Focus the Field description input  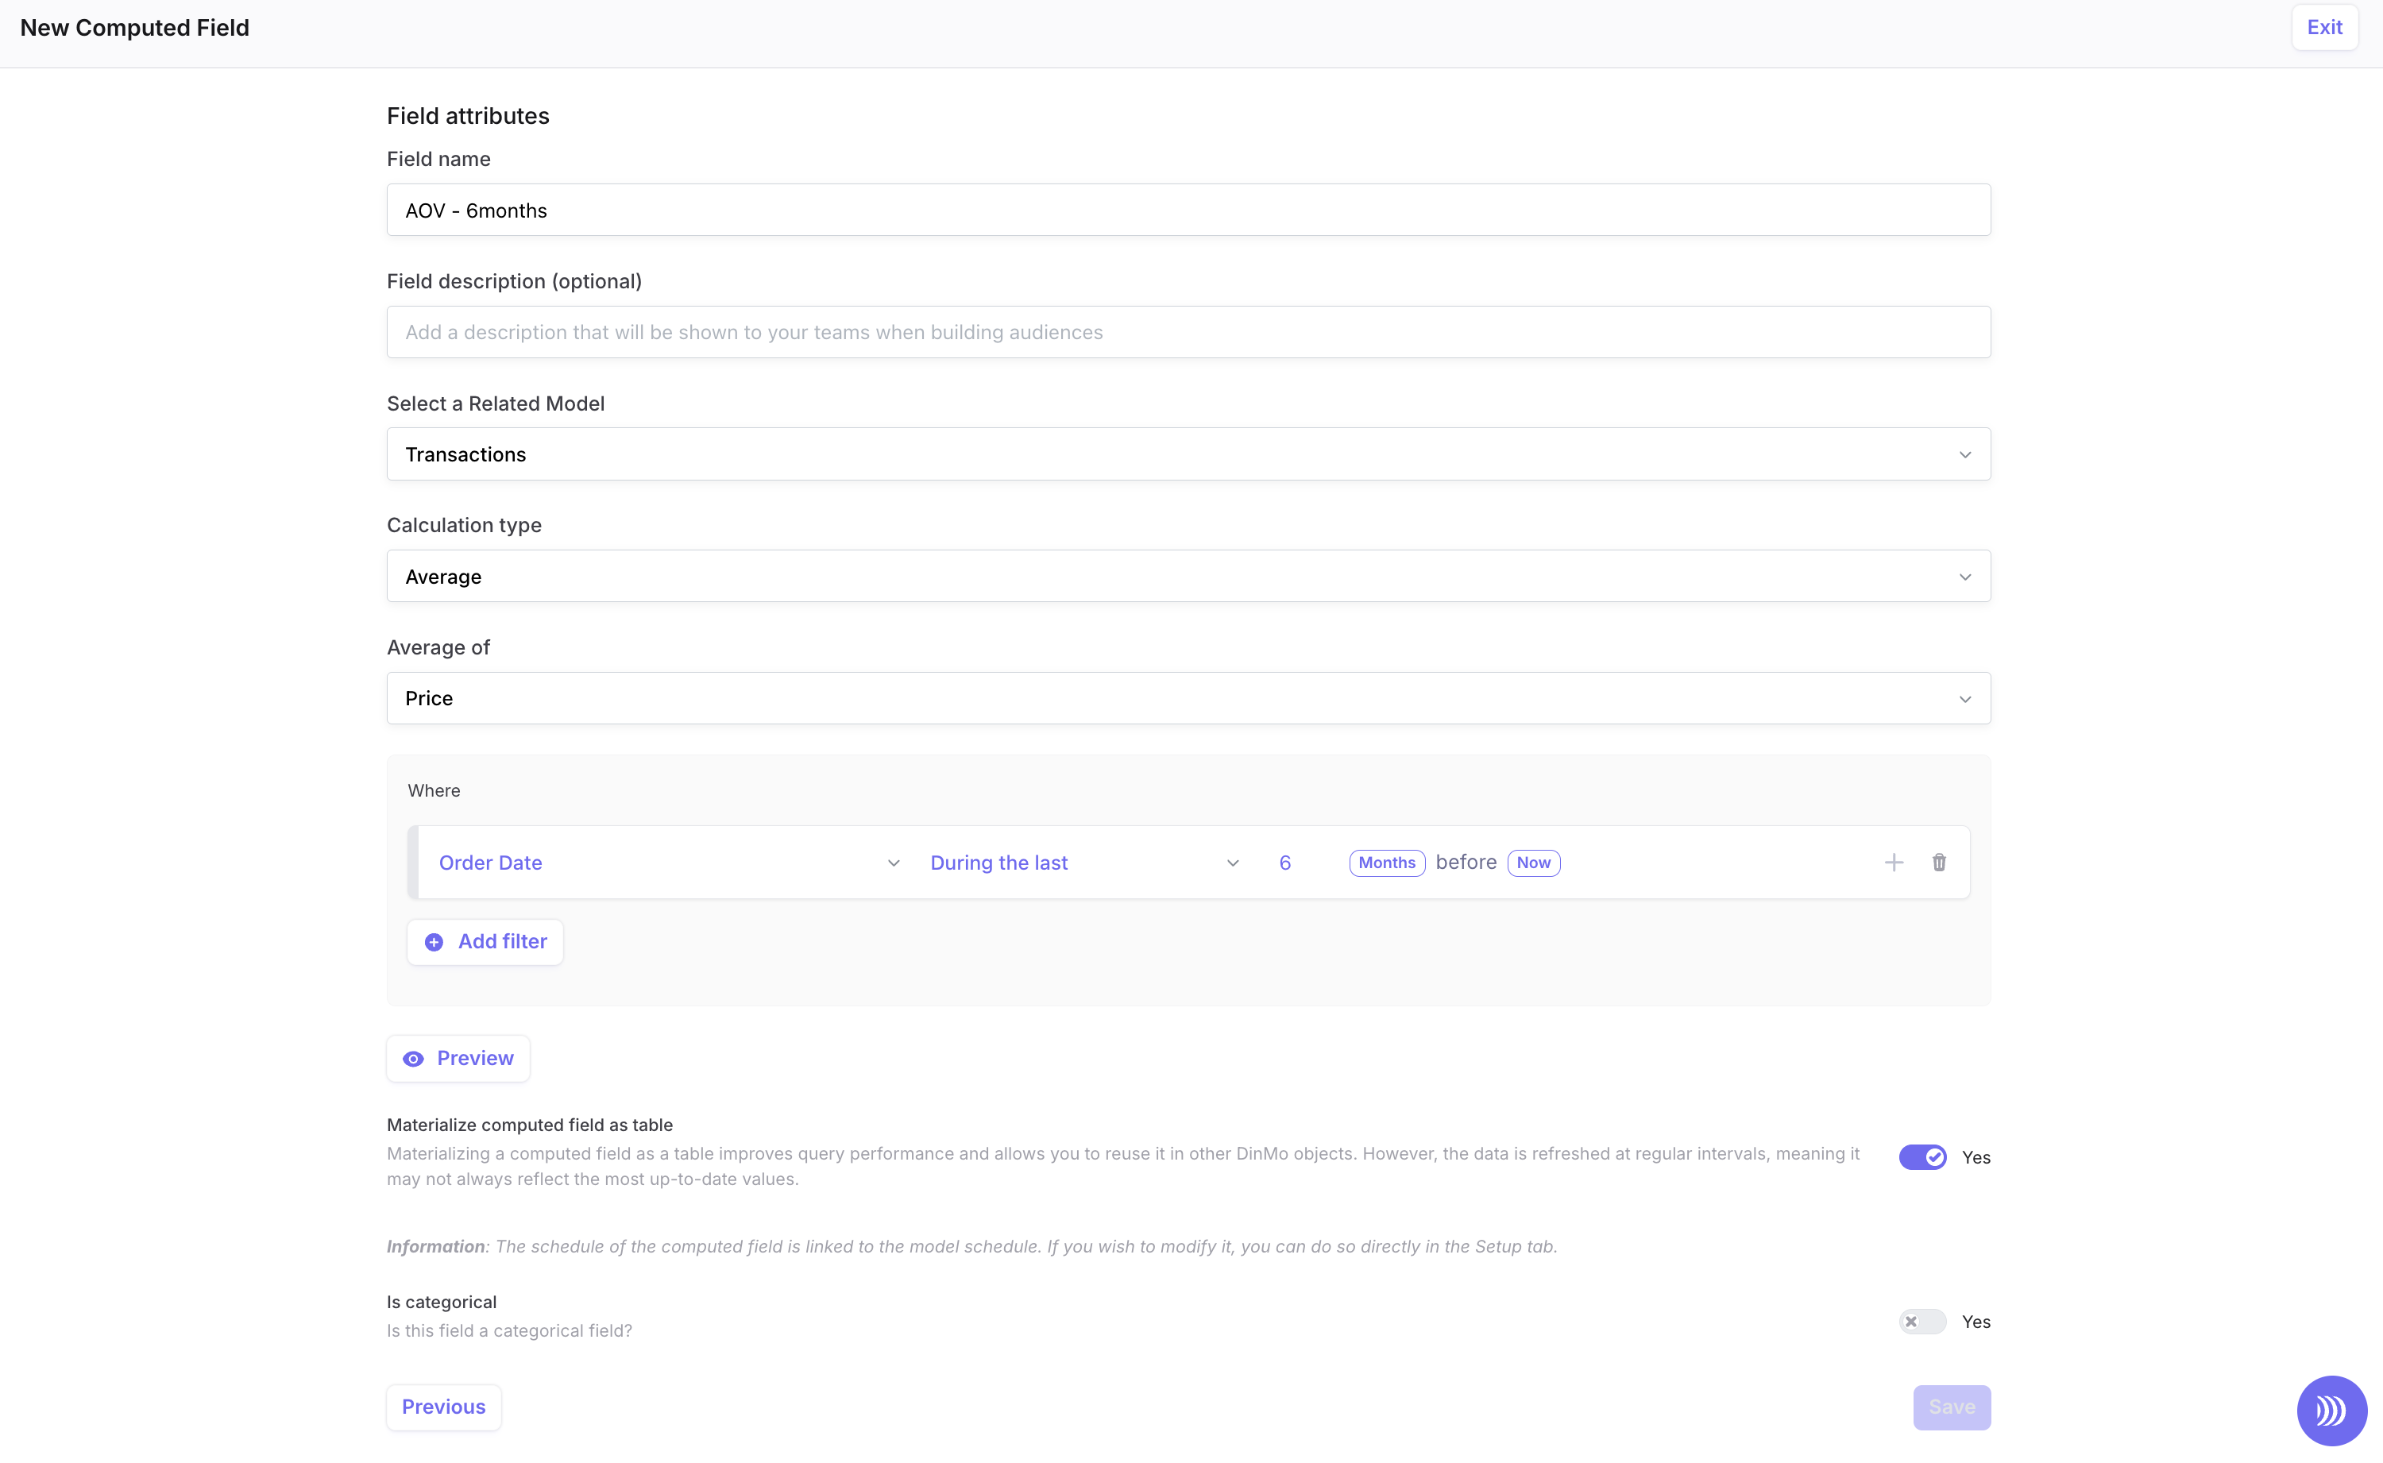click(x=1188, y=332)
